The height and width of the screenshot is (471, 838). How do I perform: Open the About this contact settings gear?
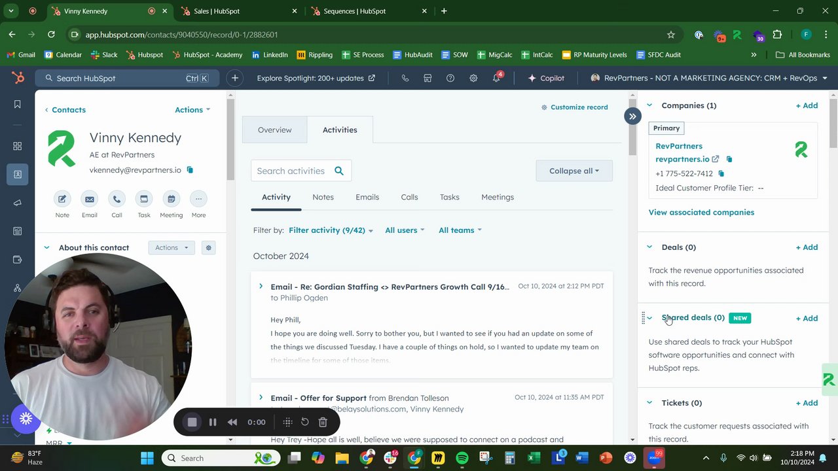click(209, 248)
